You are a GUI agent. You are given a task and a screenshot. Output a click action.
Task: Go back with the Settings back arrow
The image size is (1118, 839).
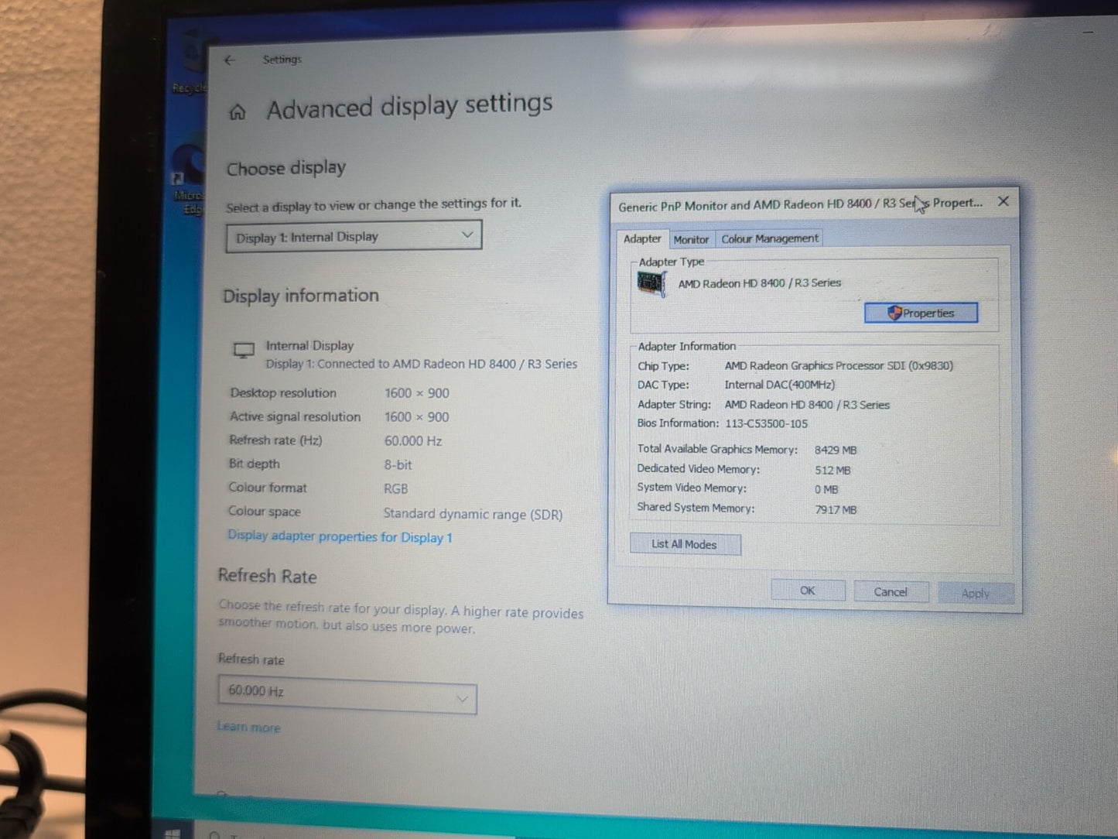(x=229, y=60)
